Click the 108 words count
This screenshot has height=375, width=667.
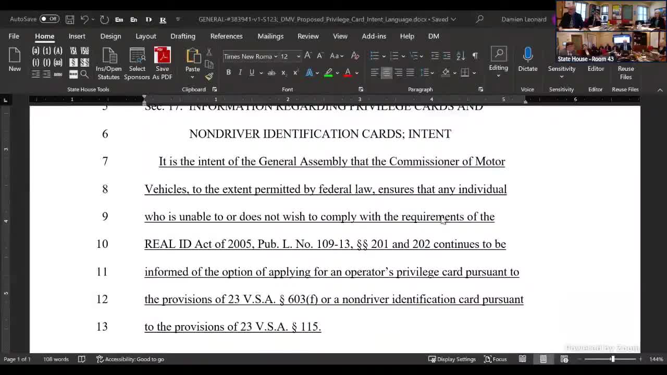56,359
